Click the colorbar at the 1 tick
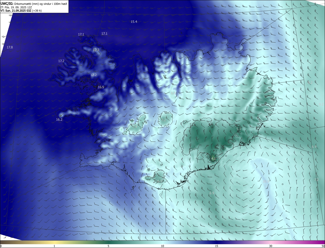The height and width of the screenshot is (248, 325). (x=54, y=246)
